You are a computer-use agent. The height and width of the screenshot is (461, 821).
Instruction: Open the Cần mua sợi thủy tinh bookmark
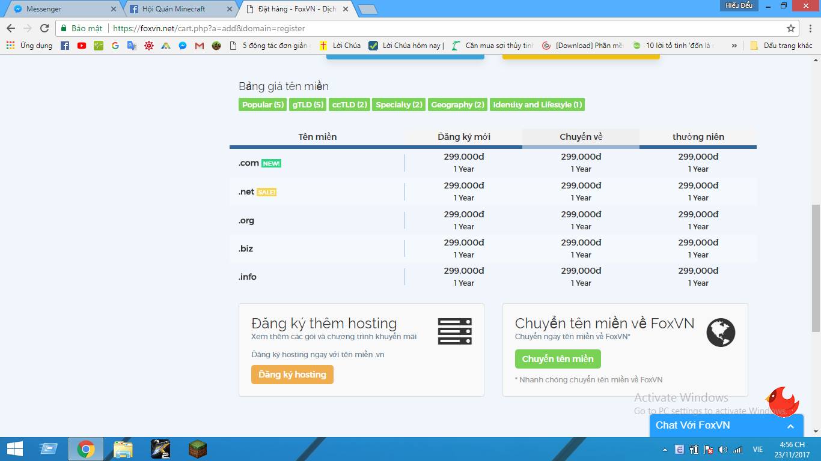click(x=493, y=46)
